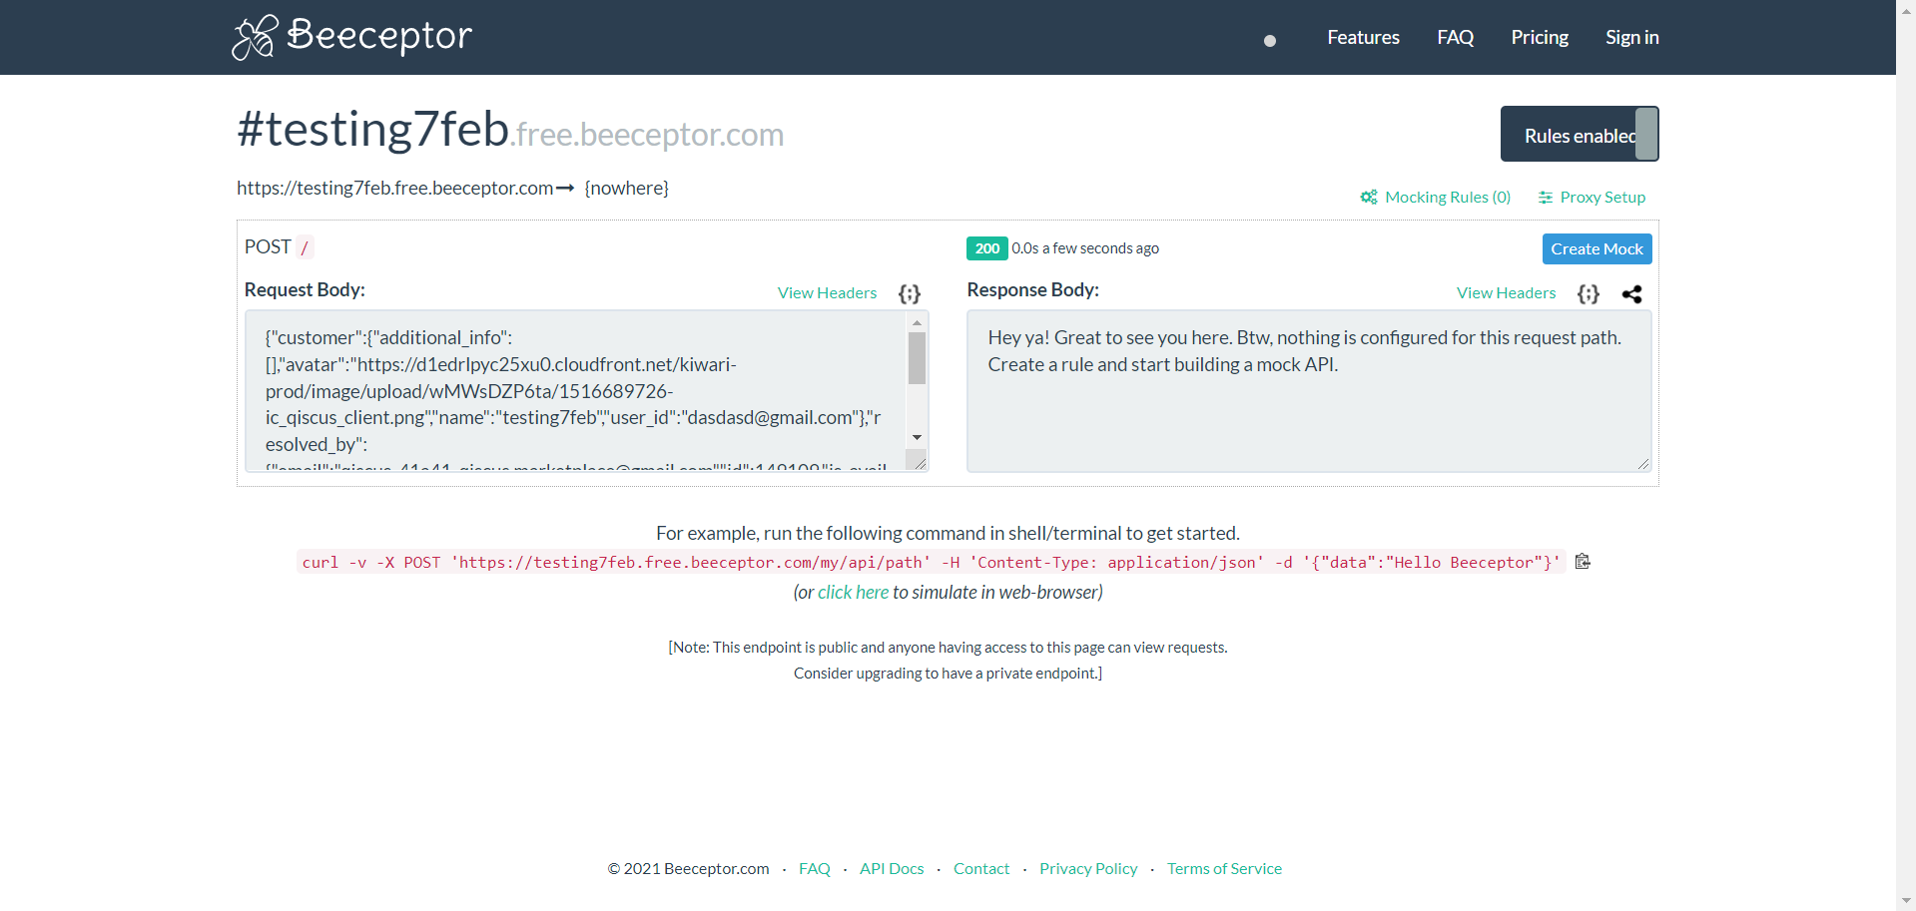Toggle the Rules enabled switch

[x=1580, y=134]
